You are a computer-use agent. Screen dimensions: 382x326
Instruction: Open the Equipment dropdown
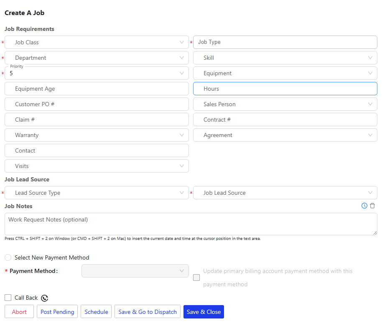pyautogui.click(x=285, y=73)
